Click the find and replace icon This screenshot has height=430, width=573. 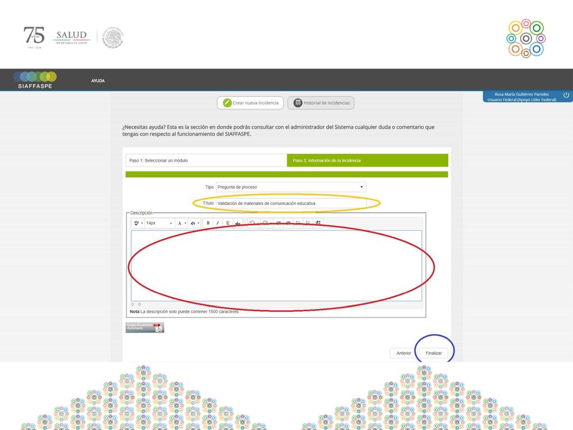point(318,223)
